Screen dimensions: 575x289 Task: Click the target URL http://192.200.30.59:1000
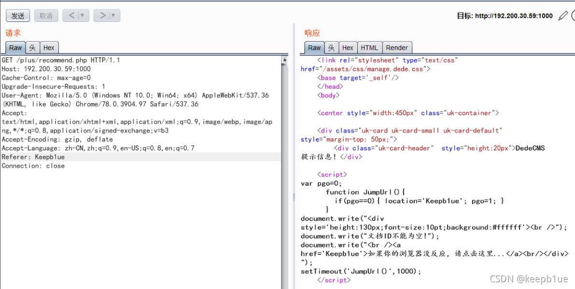click(514, 16)
